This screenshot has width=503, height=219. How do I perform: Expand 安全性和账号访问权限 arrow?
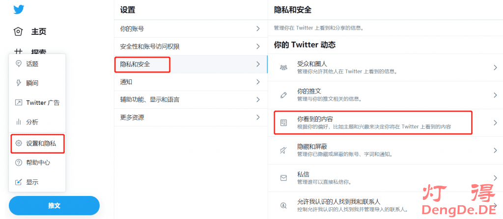tap(258, 47)
